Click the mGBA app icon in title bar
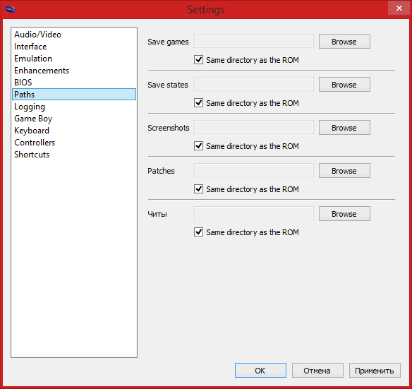 pyautogui.click(x=10, y=9)
